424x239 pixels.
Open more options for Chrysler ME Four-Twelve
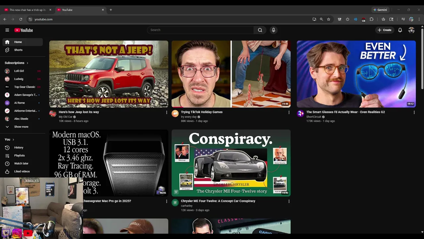coord(289,201)
